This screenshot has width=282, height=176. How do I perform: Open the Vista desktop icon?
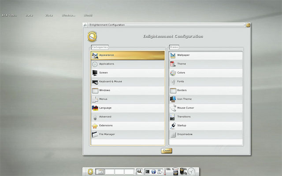(x=49, y=15)
